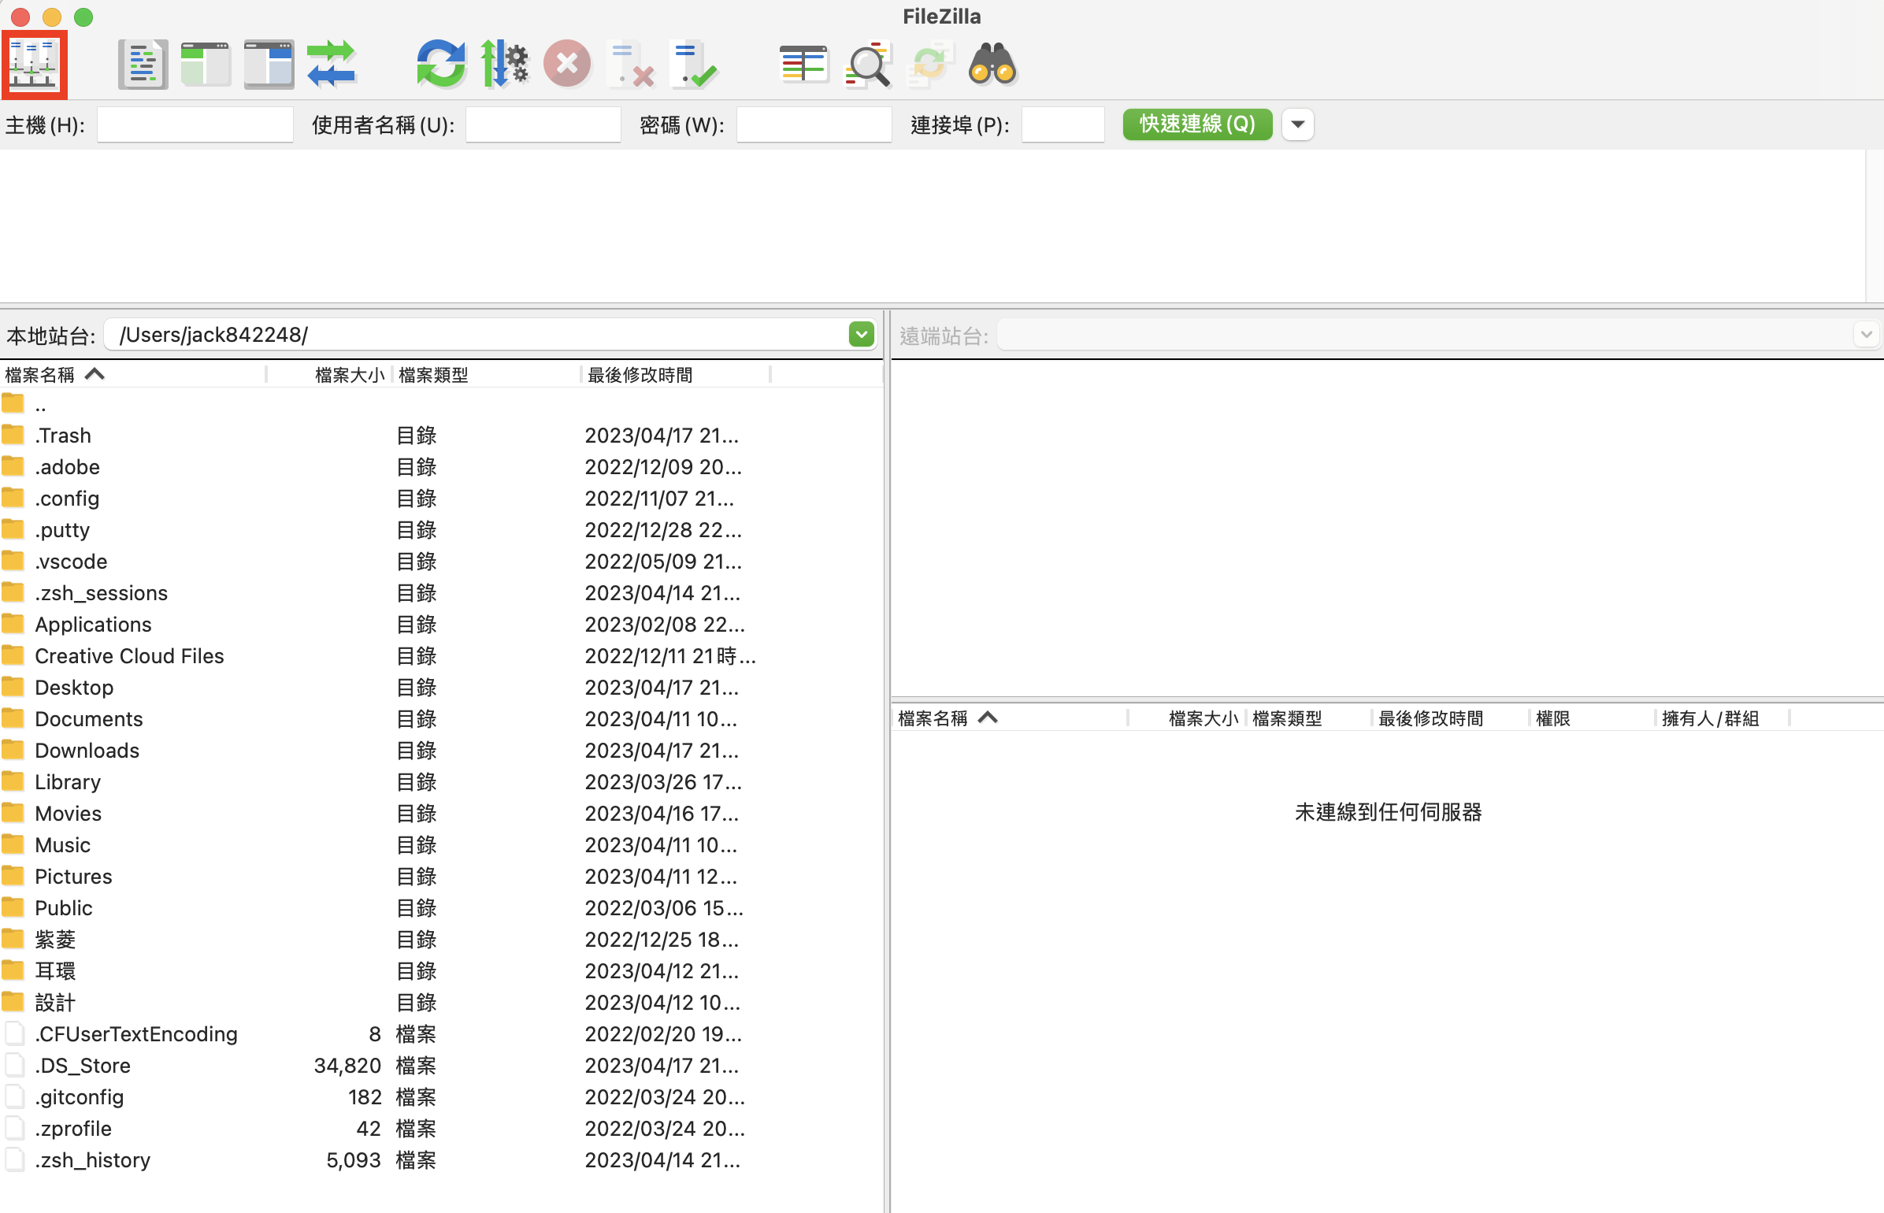This screenshot has height=1213, width=1884.
Task: Select the .CFUserTextEncoding file
Action: point(441,1034)
